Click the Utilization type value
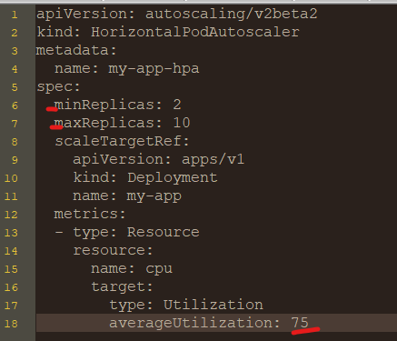Screen dimensions: 397x341 (x=213, y=305)
